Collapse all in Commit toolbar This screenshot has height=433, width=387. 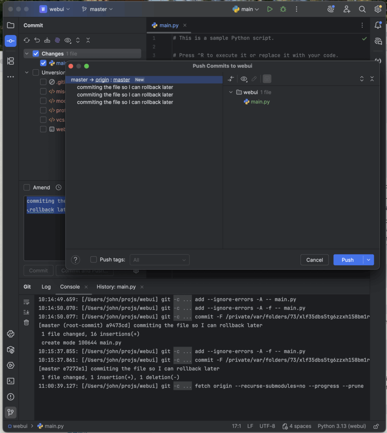tap(88, 40)
